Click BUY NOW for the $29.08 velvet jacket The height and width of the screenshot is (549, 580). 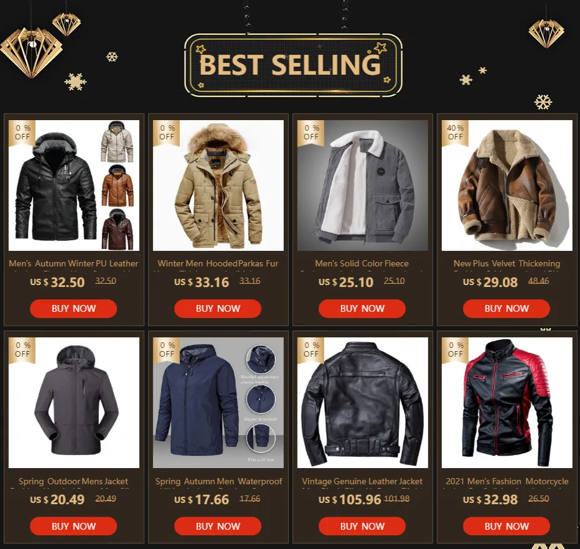507,309
